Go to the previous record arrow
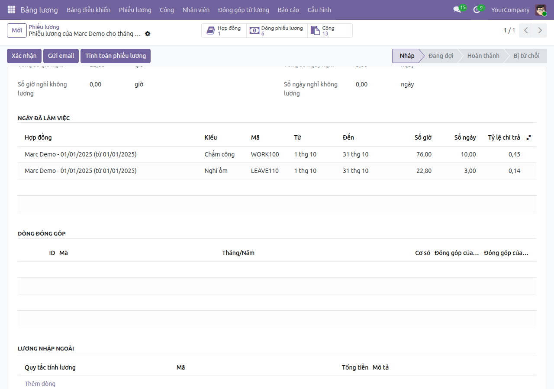Screen dimensions: 554x389 click(526, 30)
